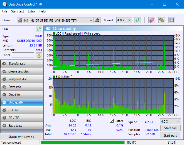Expand the Status window button
Viewport: 184px width, 145px height.
pyautogui.click(x=22, y=137)
